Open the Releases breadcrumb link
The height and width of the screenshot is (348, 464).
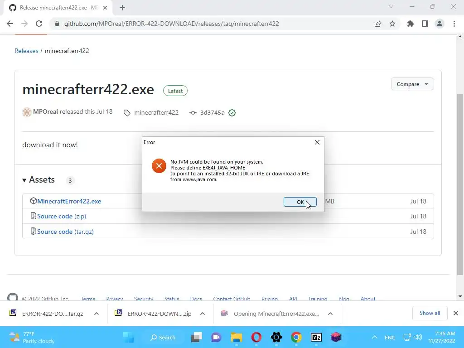26,51
